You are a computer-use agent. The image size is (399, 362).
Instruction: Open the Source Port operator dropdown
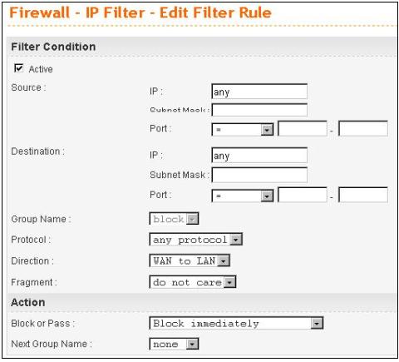243,130
